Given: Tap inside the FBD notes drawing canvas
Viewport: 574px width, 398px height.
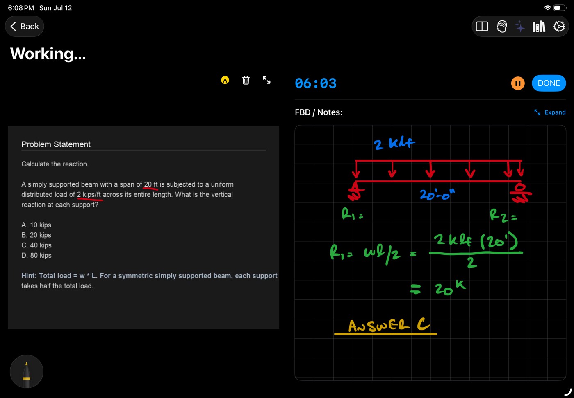Looking at the screenshot, I should [430, 253].
